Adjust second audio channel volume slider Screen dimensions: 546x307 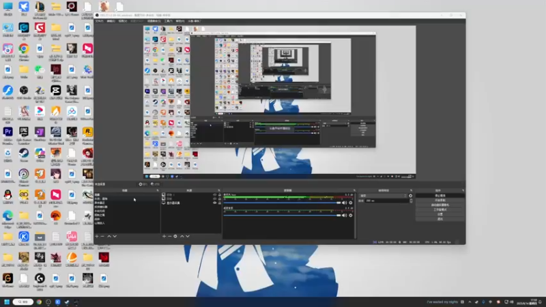click(282, 215)
